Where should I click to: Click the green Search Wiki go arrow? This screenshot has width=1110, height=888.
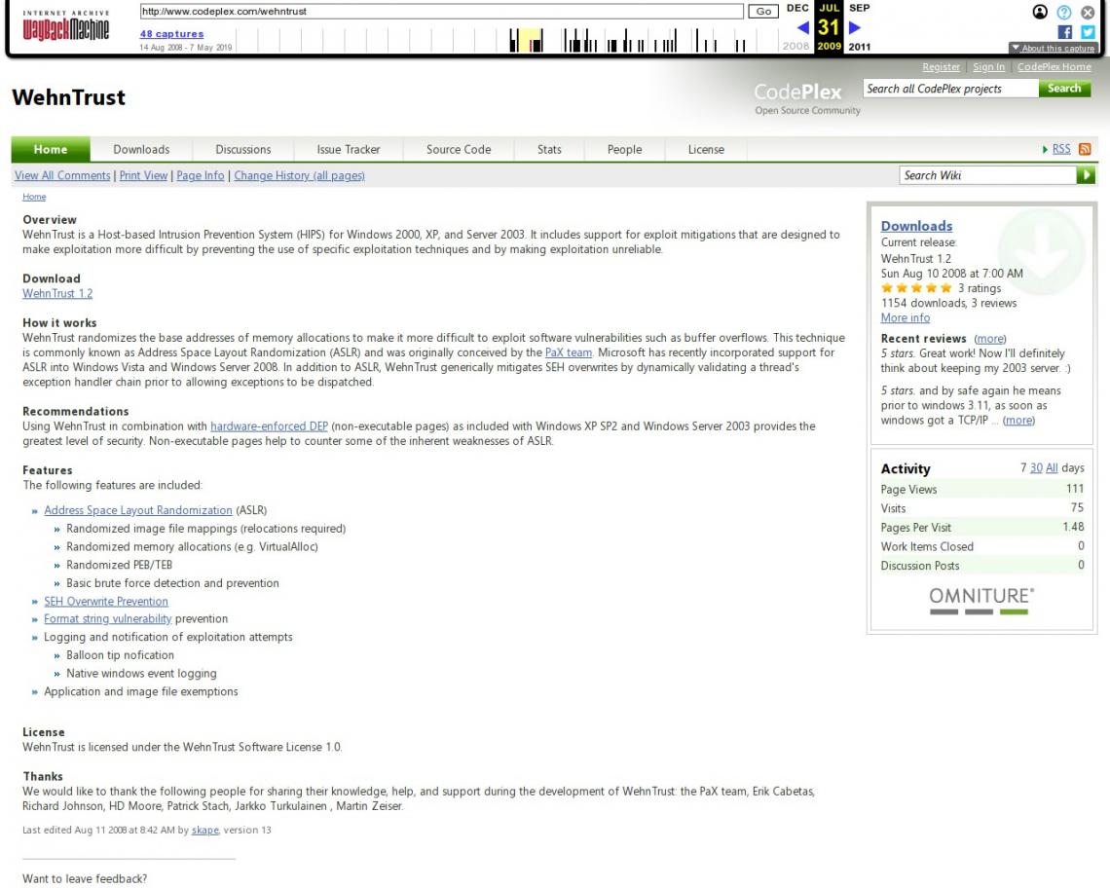point(1086,175)
